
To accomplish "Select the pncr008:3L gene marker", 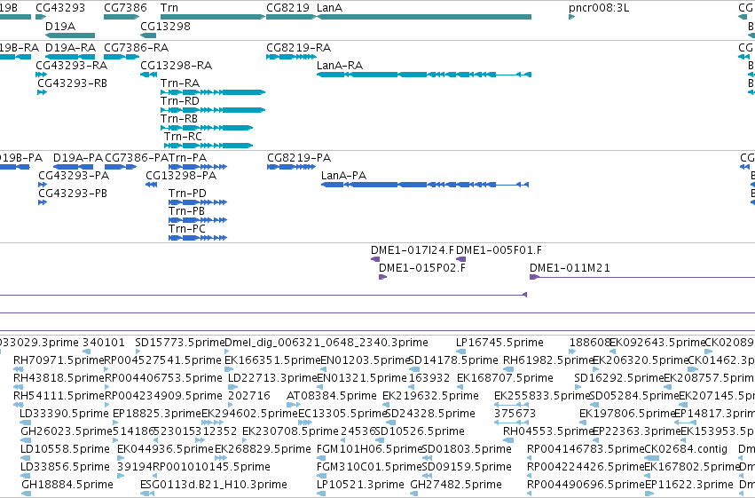I will (x=571, y=17).
